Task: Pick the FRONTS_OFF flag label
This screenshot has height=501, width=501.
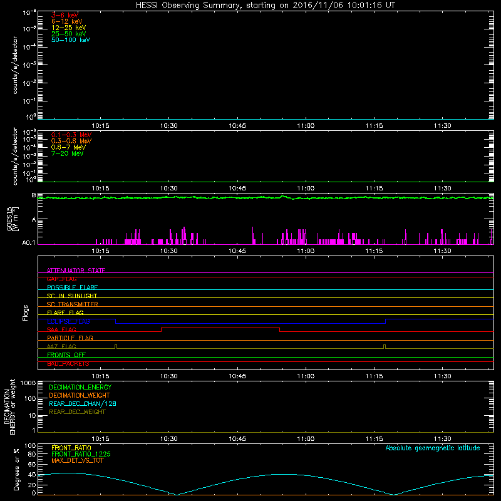Action: click(x=66, y=355)
